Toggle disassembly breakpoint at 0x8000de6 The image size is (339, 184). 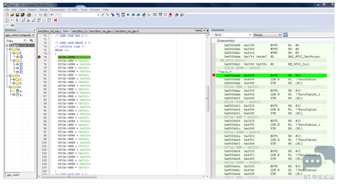214,75
